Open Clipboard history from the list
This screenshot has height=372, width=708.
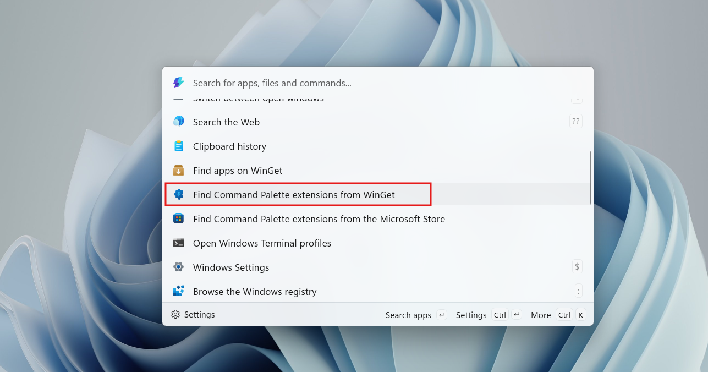tap(229, 146)
